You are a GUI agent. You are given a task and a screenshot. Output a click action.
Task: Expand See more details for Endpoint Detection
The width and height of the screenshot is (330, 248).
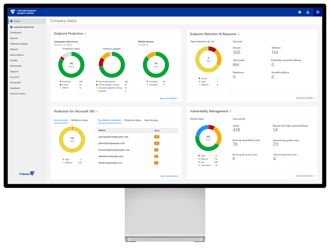305,98
